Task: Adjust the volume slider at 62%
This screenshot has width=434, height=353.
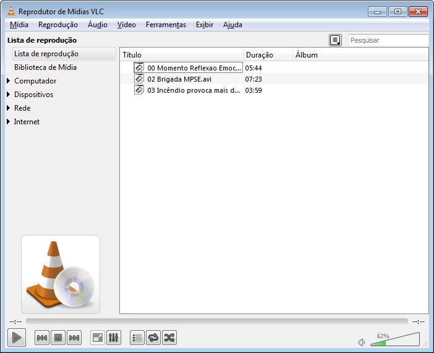Action: tap(395, 339)
